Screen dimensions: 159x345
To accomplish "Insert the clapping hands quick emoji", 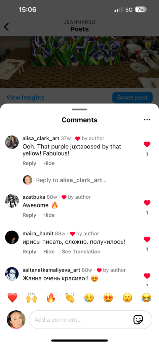I will click(x=70, y=298).
